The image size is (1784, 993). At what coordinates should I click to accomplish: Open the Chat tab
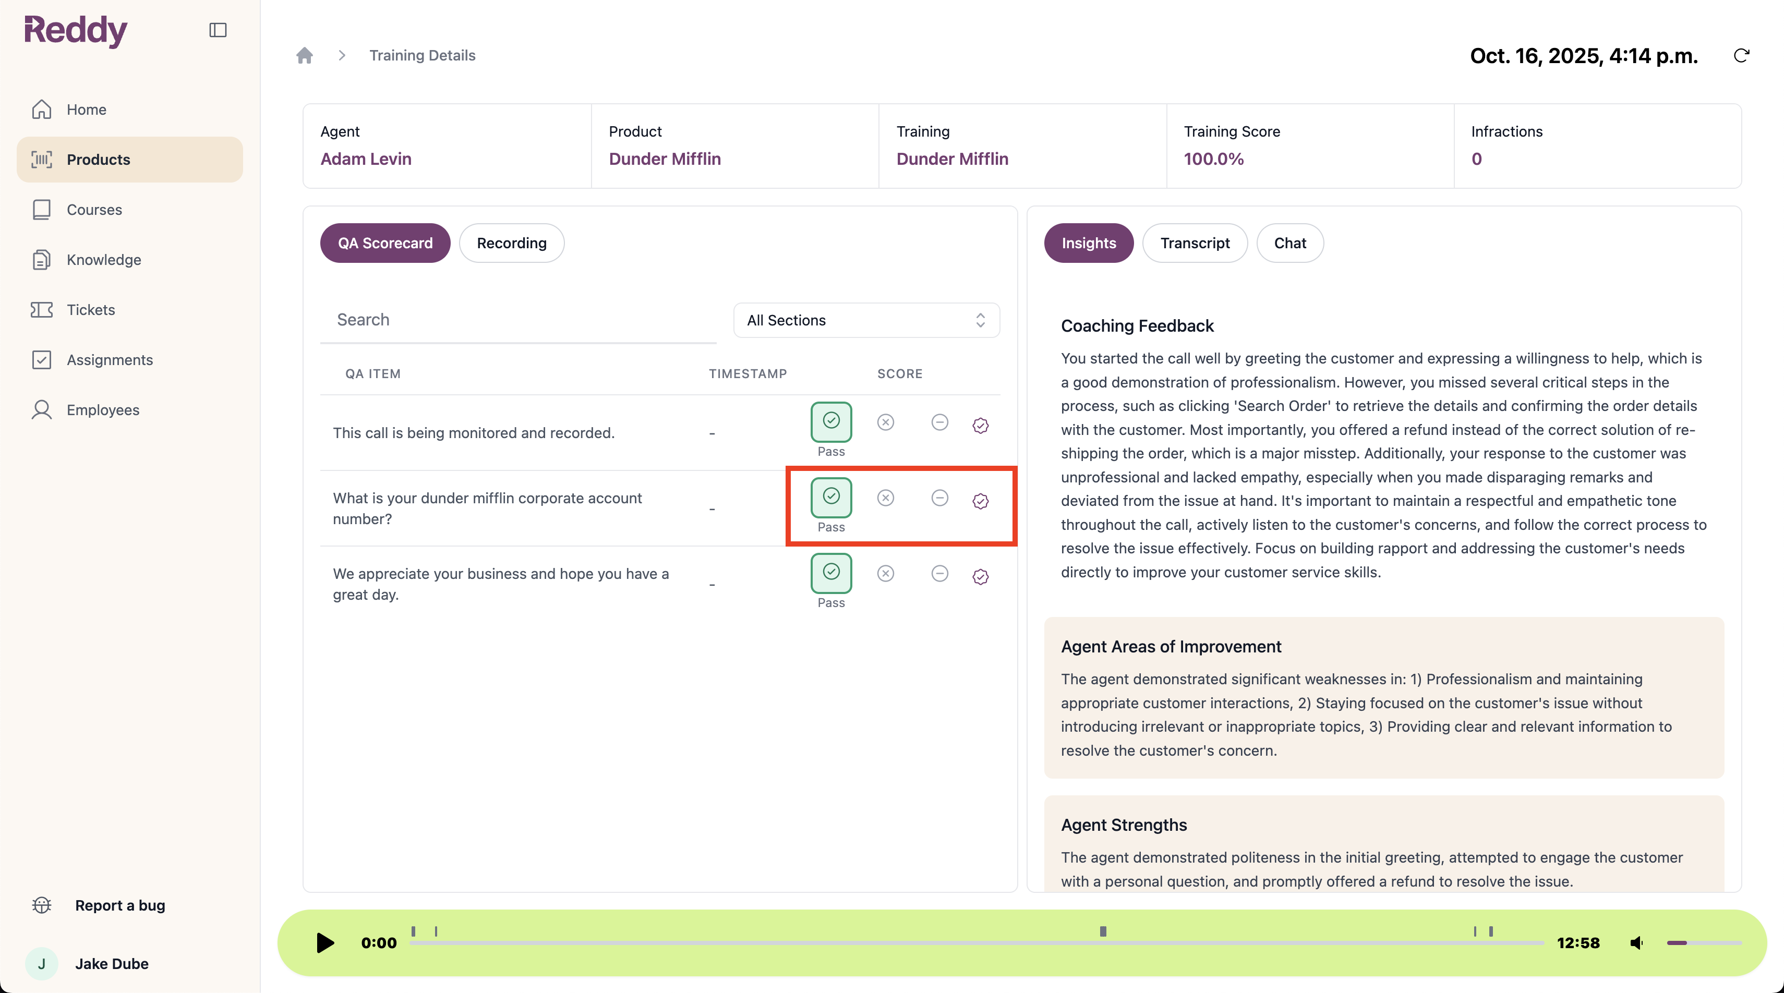tap(1289, 243)
